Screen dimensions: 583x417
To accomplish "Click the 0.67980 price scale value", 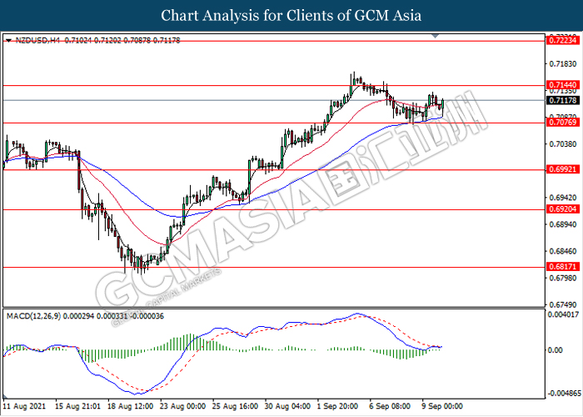I will tap(563, 278).
